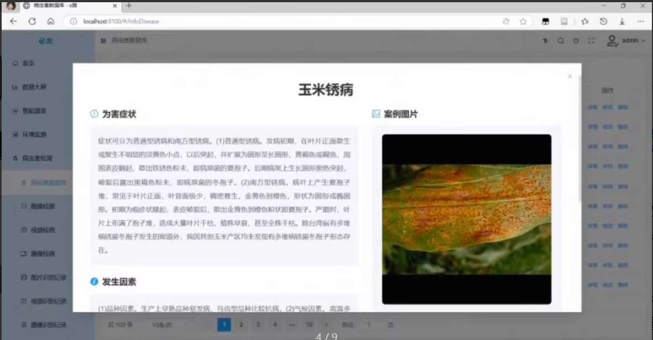
Task: Open 数据大屏 in the sidebar
Action: [35, 87]
